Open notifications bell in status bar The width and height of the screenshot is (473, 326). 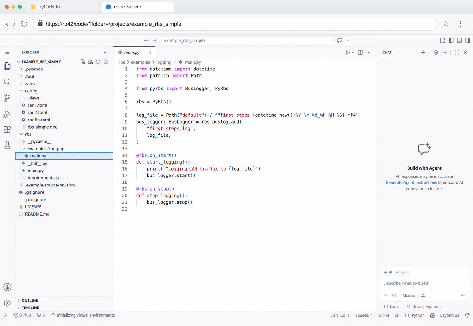[x=467, y=315]
